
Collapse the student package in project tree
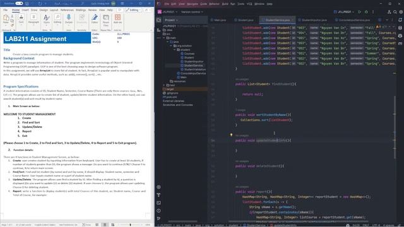click(174, 50)
